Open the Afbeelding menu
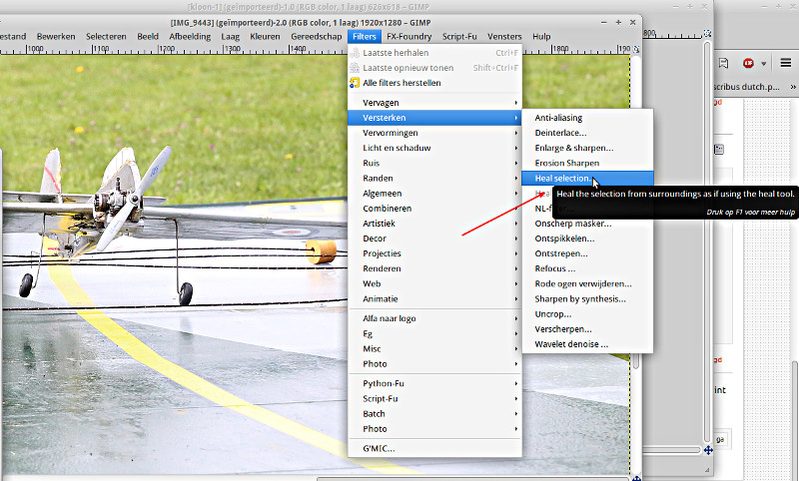 point(190,37)
